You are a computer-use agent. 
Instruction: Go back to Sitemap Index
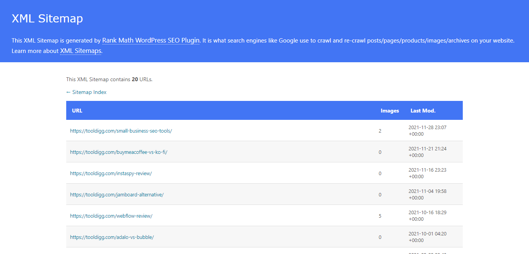[86, 92]
